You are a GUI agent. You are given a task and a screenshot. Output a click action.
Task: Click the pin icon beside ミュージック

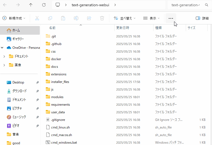[x=37, y=117]
